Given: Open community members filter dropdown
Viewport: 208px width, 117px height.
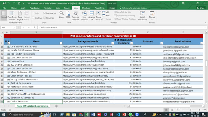Looking at the screenshot, I should tap(132, 43).
